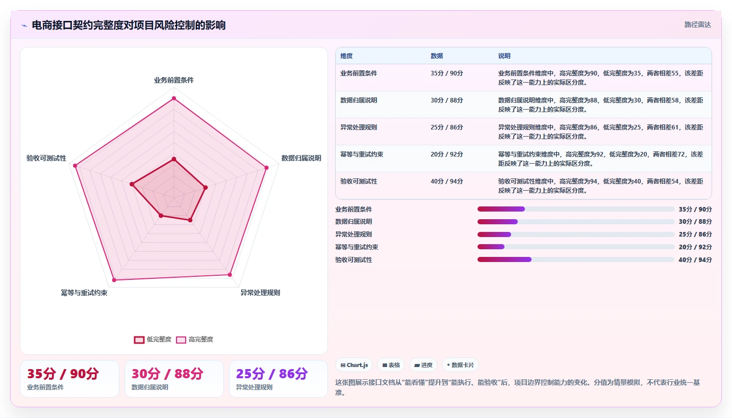
Task: Click the 低完整度 point on 幂等与重试约束 axis
Action: pos(161,216)
